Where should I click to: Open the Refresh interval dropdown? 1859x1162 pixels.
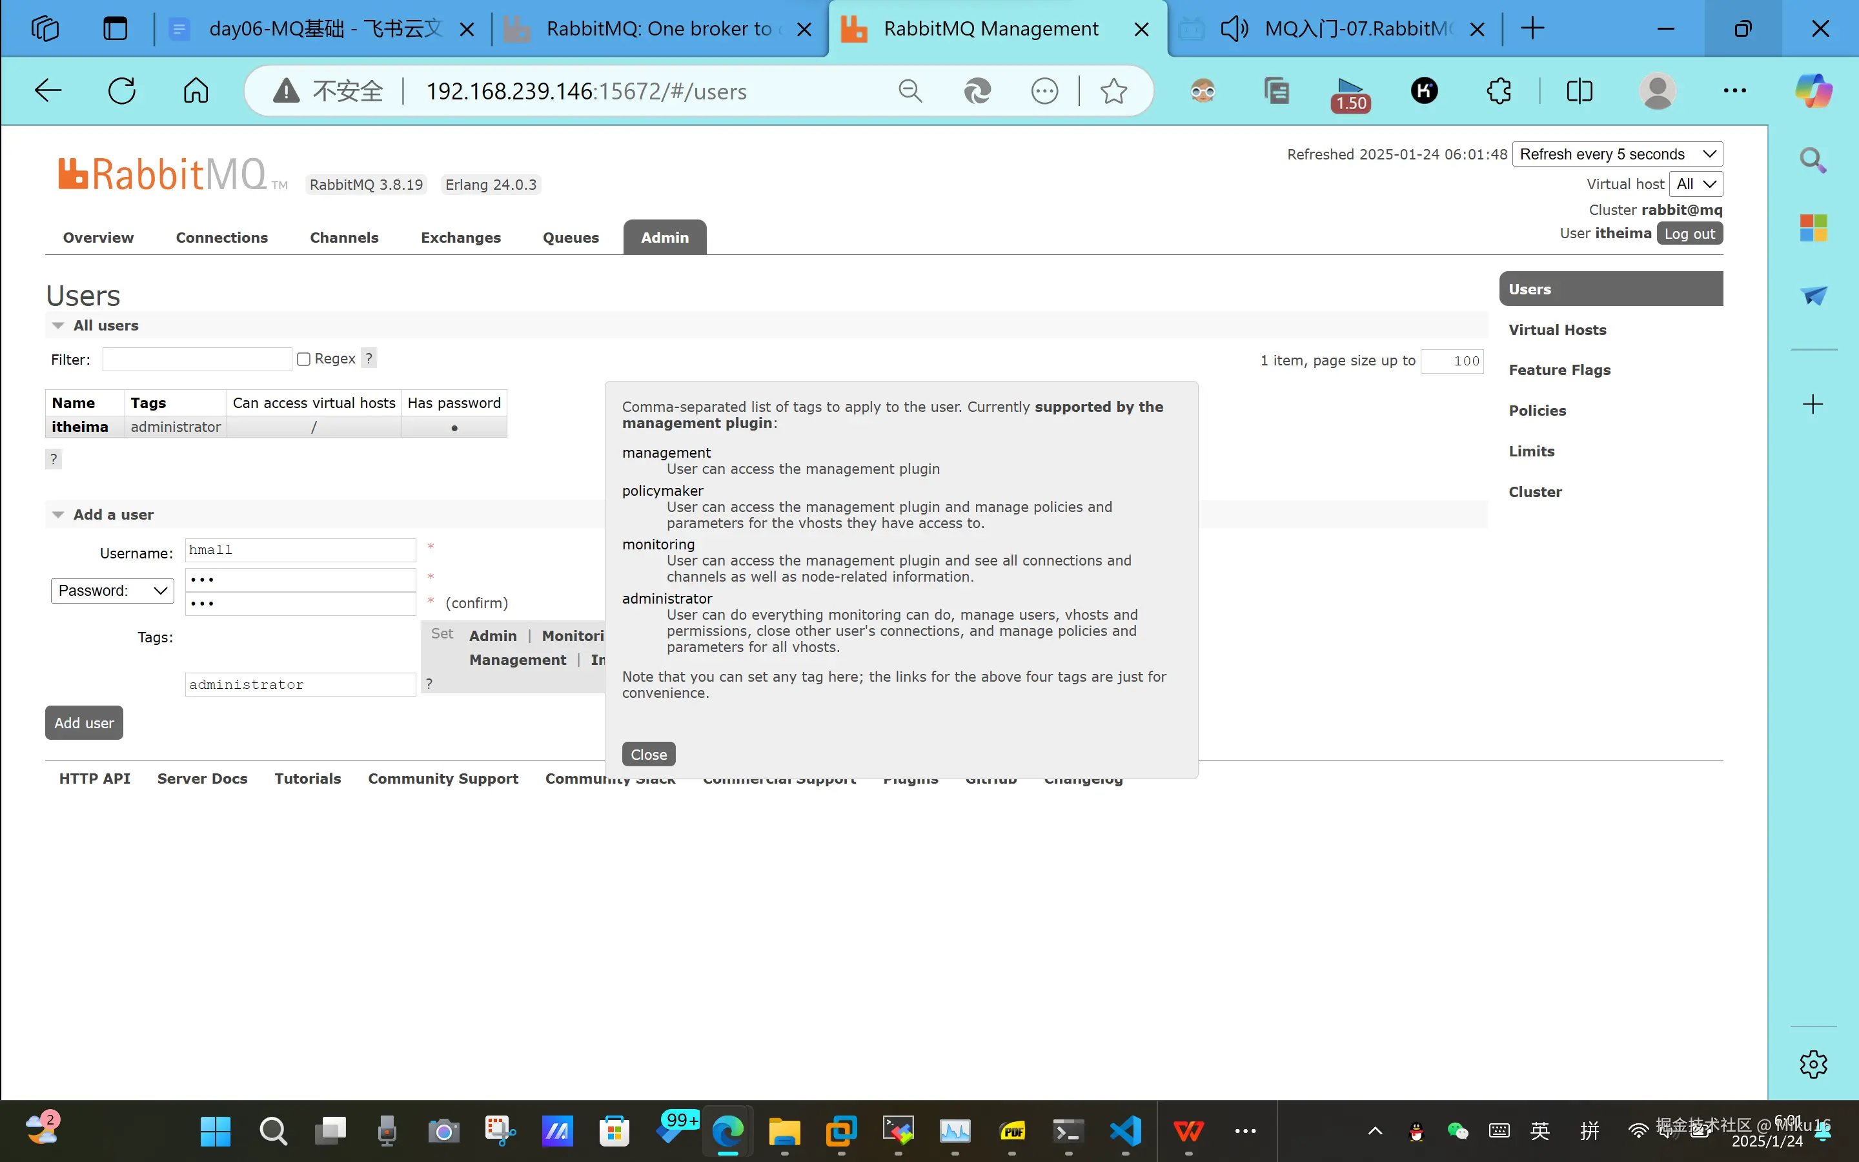(1617, 154)
